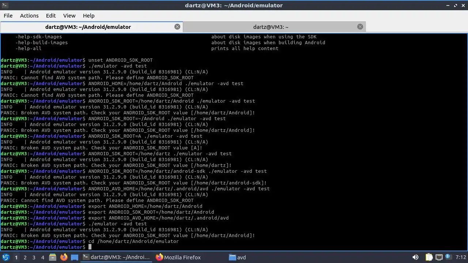Image resolution: width=468 pixels, height=263 pixels.
Task: Switch to the Mozilla Firefox taskbar window
Action: [x=178, y=257]
